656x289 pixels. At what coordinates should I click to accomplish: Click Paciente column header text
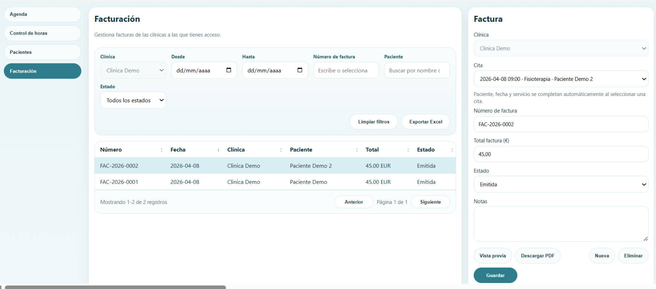coord(301,150)
